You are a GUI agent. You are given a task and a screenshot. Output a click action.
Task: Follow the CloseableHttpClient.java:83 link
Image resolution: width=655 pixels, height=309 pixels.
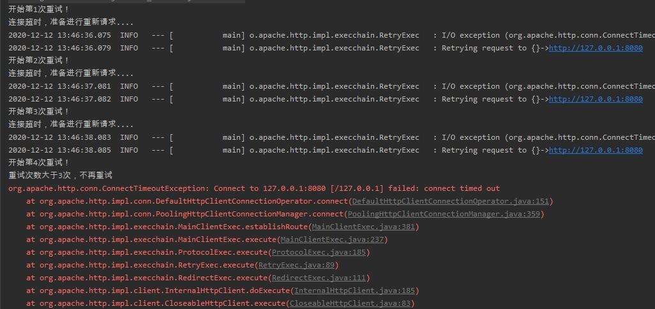[x=350, y=303]
